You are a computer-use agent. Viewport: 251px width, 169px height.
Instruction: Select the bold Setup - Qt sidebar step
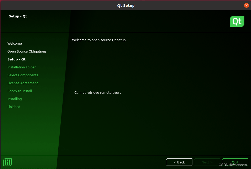[16, 59]
